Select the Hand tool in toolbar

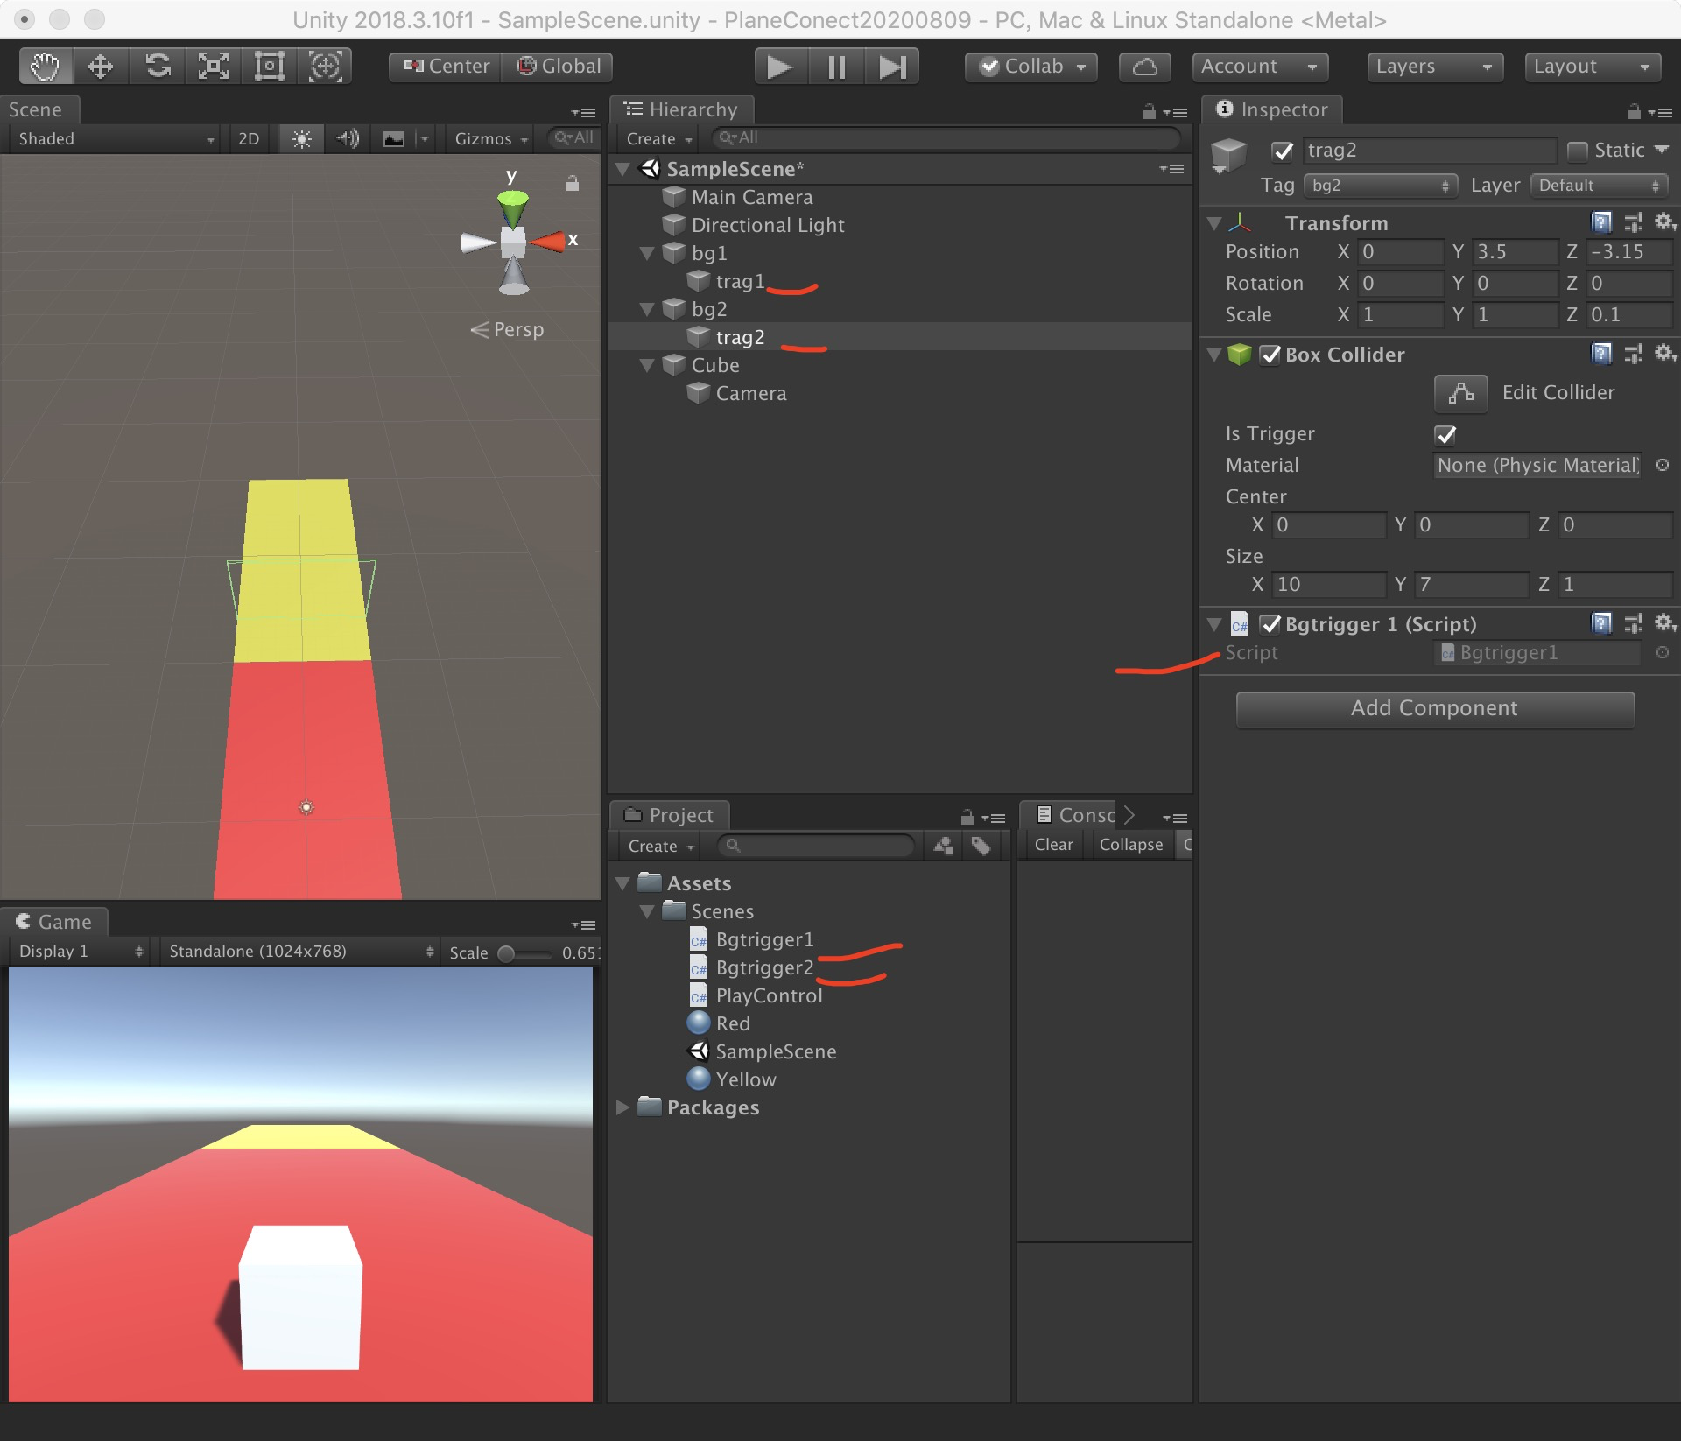coord(45,67)
